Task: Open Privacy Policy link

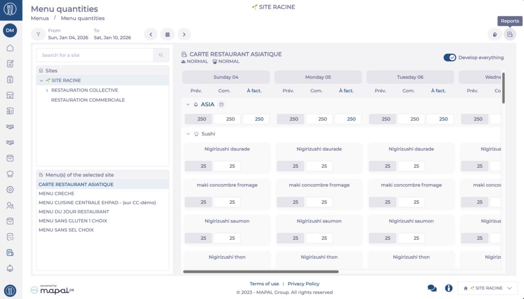Action: click(x=303, y=284)
